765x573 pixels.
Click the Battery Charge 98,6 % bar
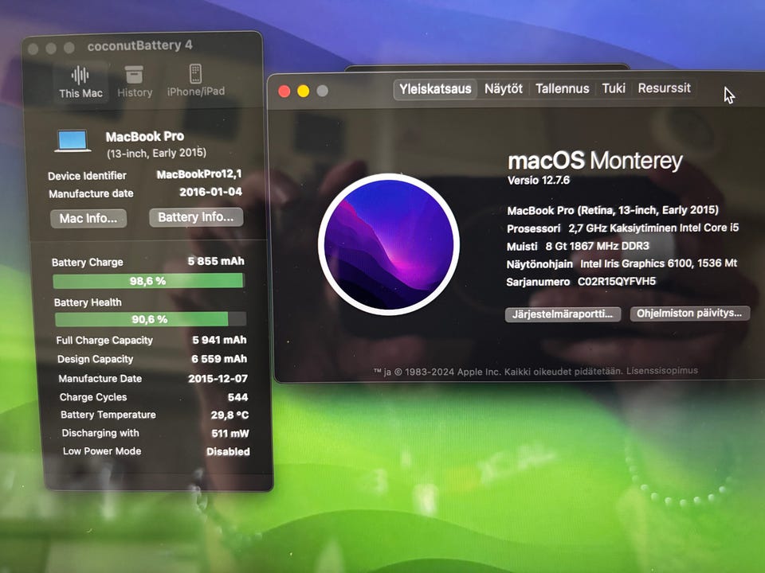coord(148,281)
